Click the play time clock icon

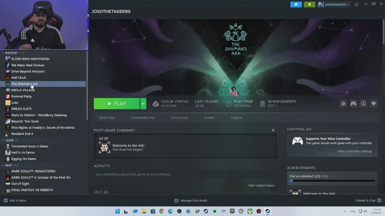[228, 104]
